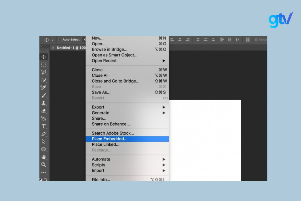Open the Move tool preset dropdown arrow

pyautogui.click(x=53, y=40)
